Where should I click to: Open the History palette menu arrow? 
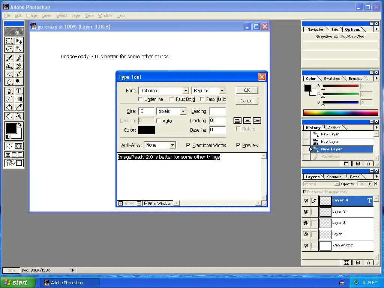pos(376,127)
